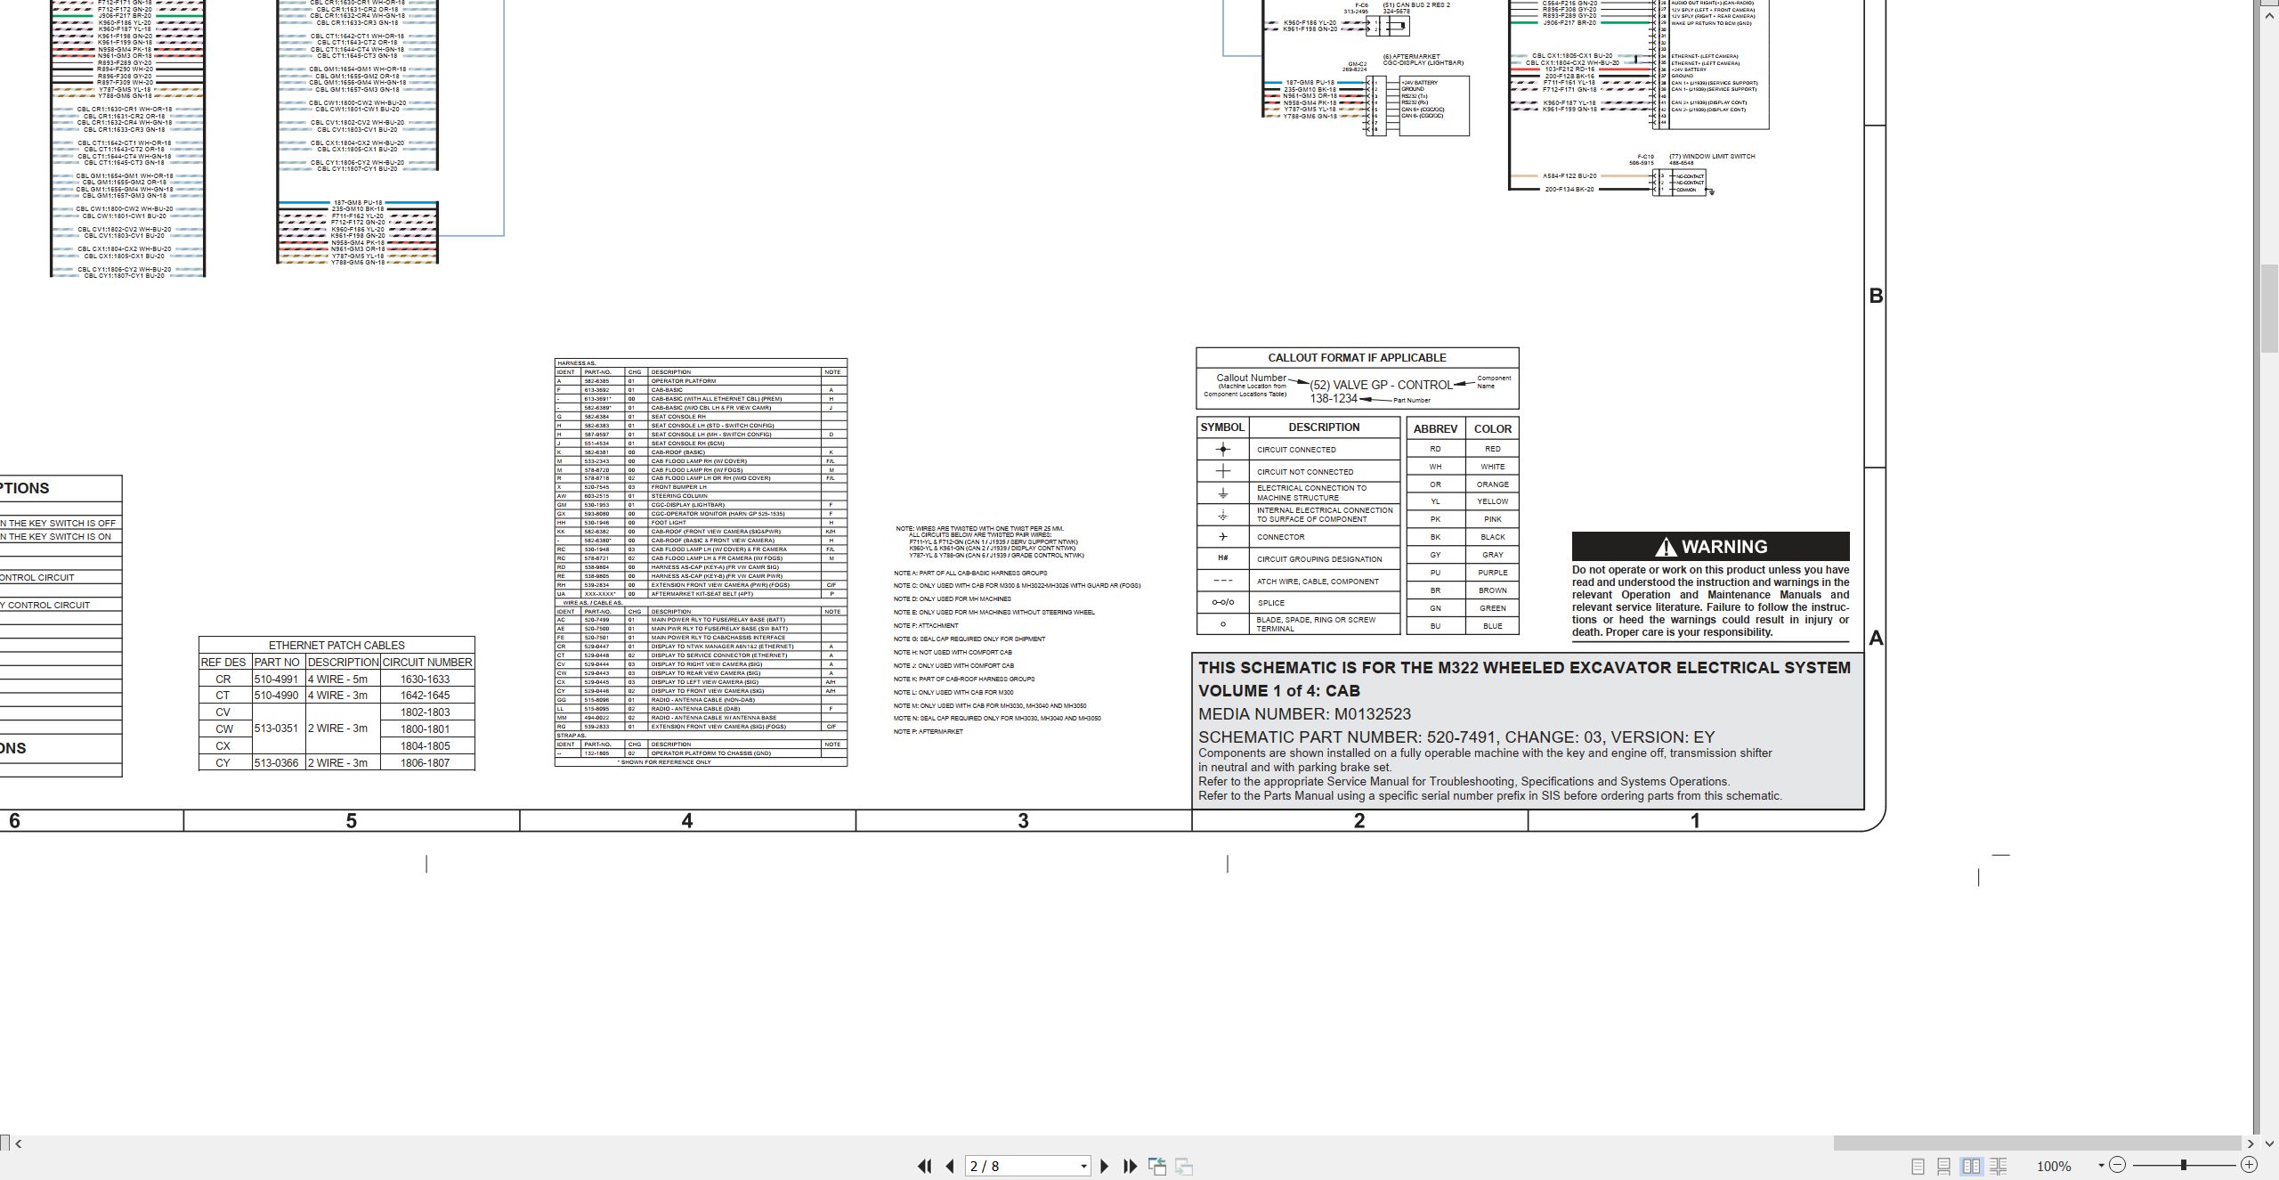Click 'STEERING COLUMN' harness row
Image resolution: width=2279 pixels, height=1180 pixels.
[x=701, y=496]
